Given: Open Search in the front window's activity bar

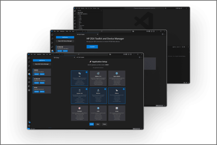Looking at the screenshot, I should point(29,62).
